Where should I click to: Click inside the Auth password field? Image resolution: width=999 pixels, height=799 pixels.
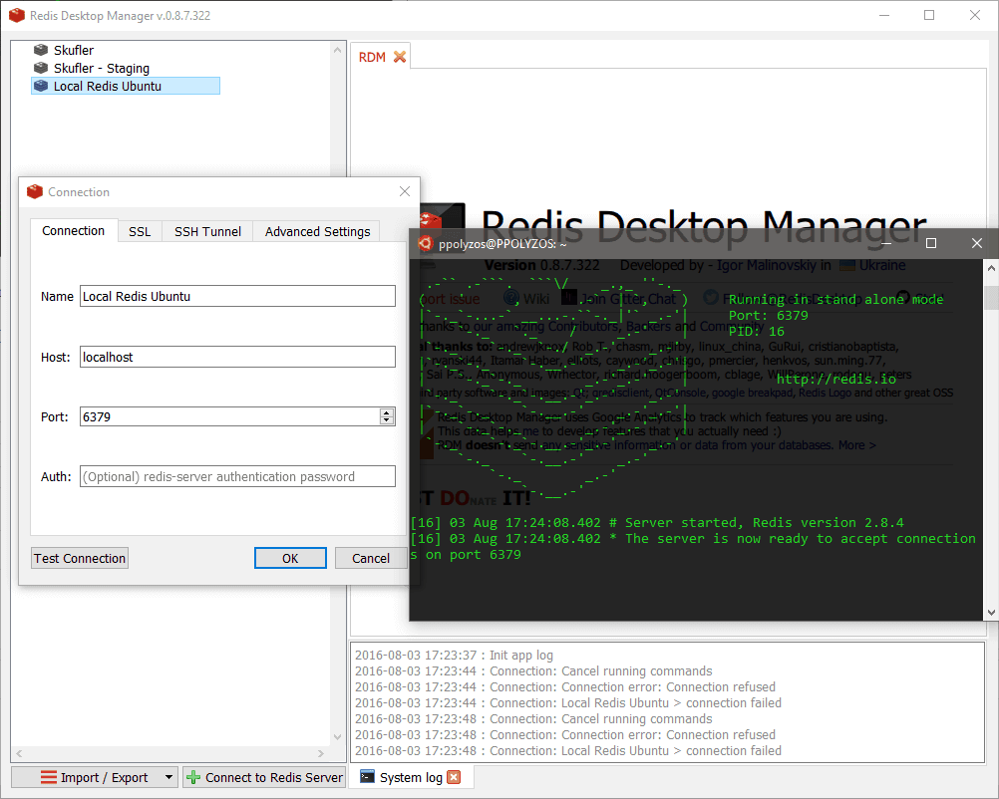(x=236, y=476)
